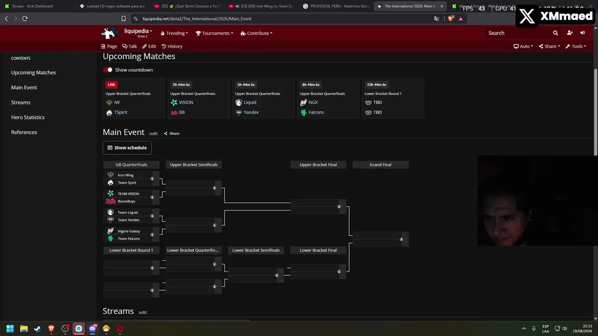598x336 pixels.
Task: Click BoomBoys in the bracket
Action: tap(126, 201)
